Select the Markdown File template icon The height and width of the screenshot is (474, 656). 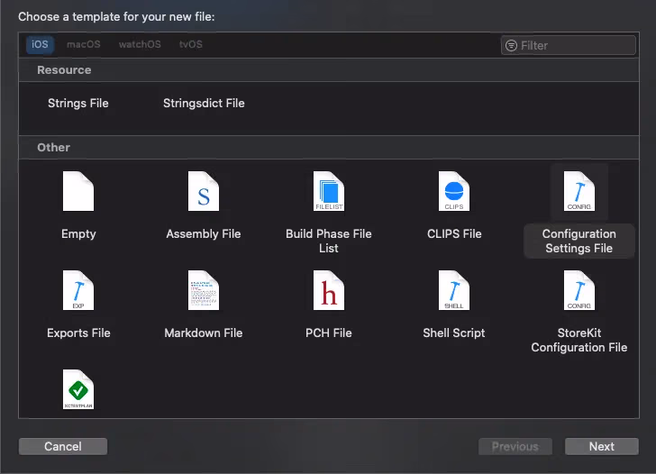[x=204, y=290]
